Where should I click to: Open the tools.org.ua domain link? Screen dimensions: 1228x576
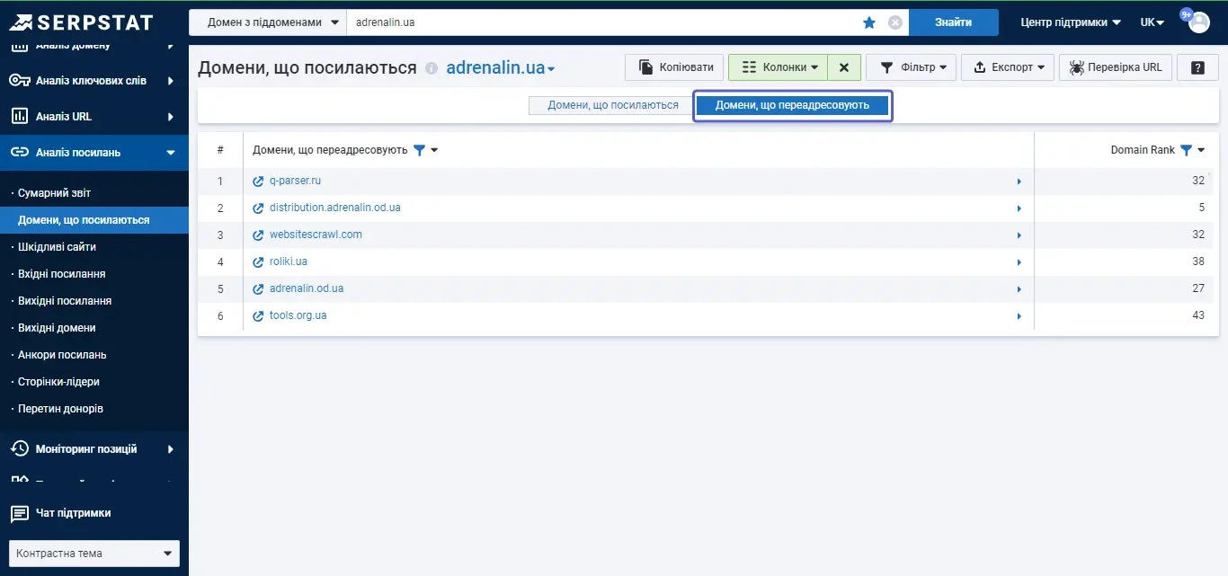(x=298, y=316)
